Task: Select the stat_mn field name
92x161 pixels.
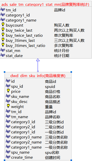Action: (13, 51)
